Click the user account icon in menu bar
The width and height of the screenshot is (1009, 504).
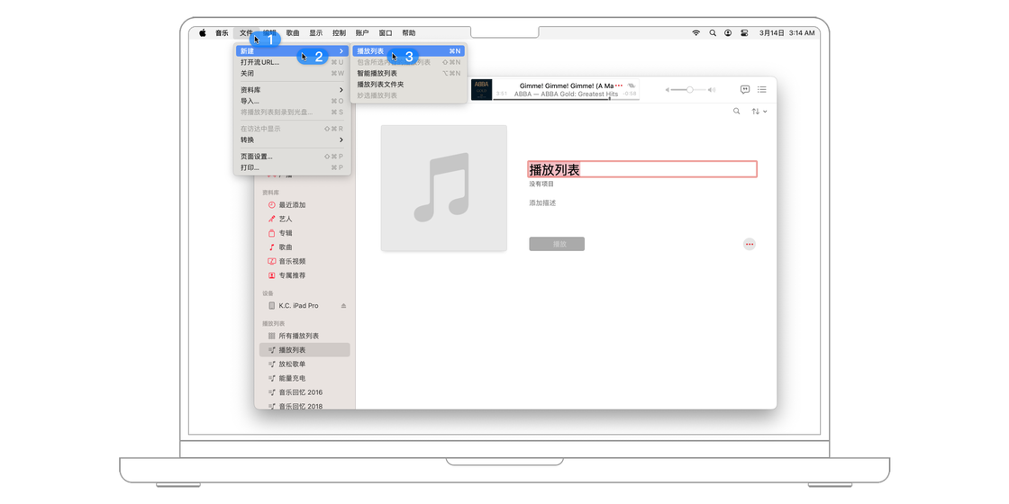pos(728,32)
